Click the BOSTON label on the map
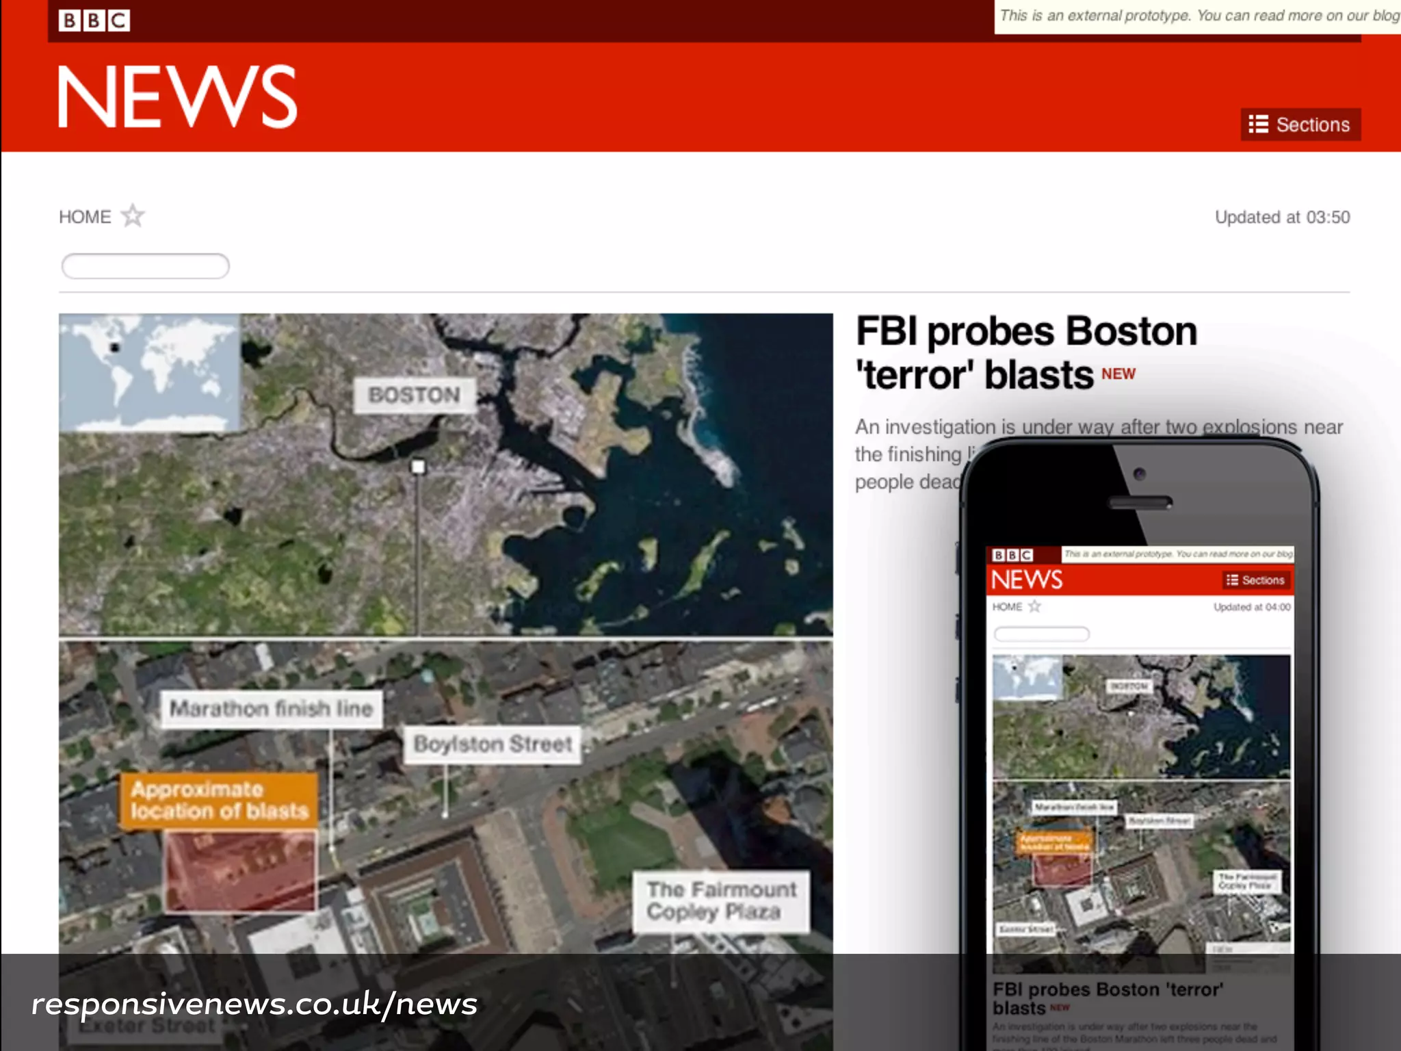This screenshot has height=1051, width=1401. click(x=415, y=395)
